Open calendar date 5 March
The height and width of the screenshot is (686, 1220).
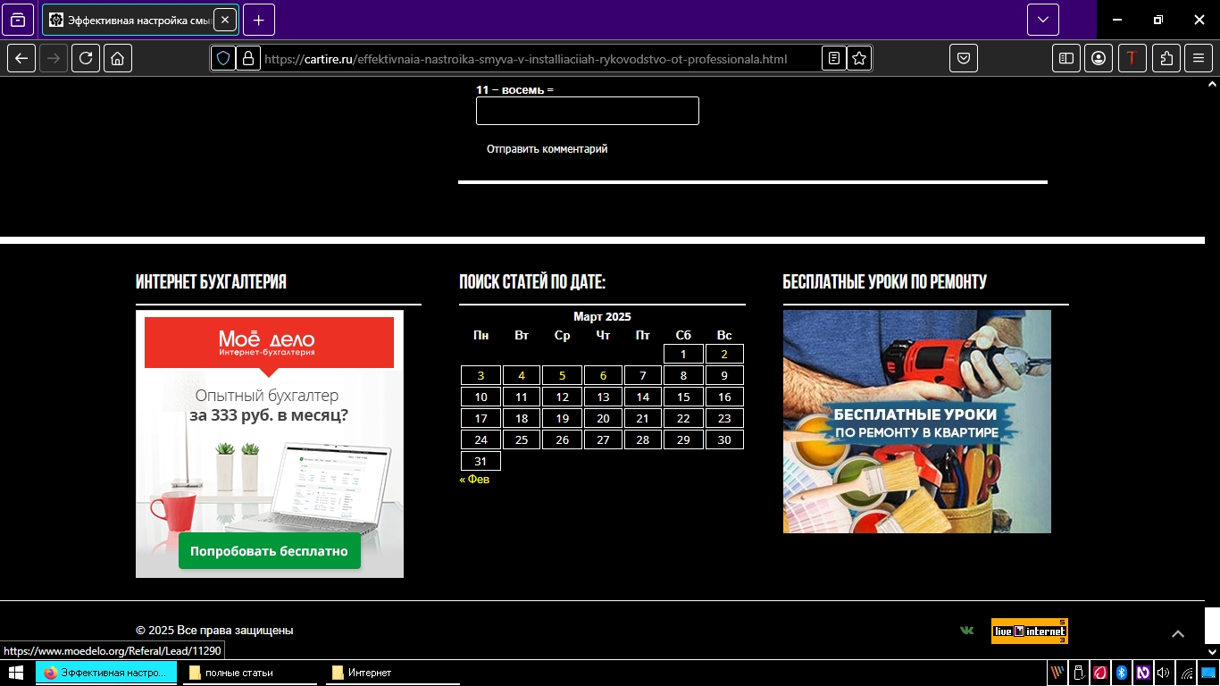pos(562,375)
